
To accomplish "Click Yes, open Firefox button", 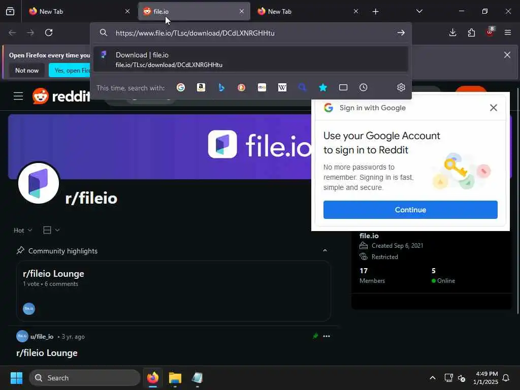I will 70,70.
